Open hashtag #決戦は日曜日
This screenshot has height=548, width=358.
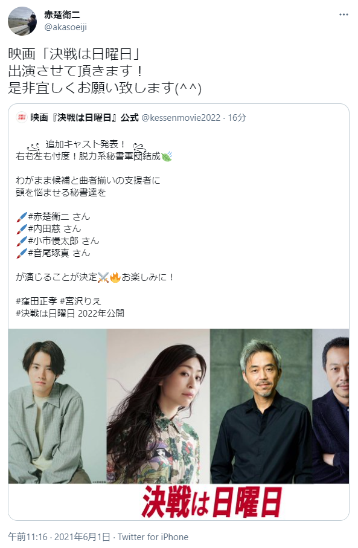tap(45, 314)
